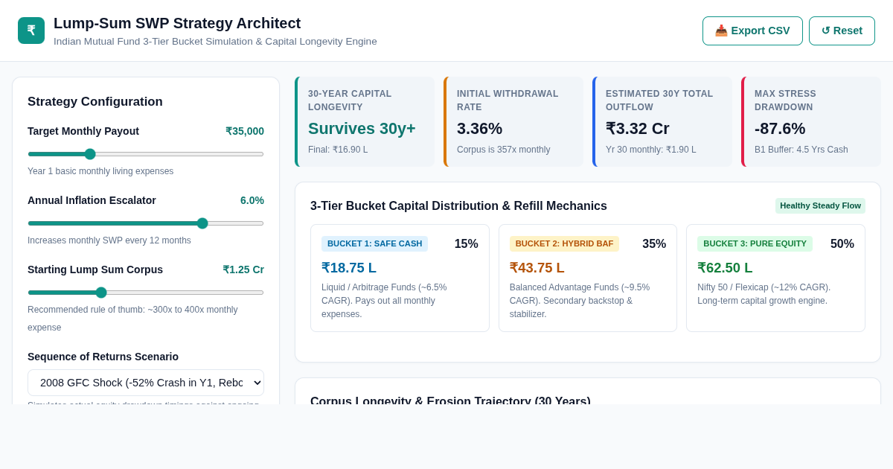This screenshot has height=469, width=893.
Task: Adjust the Annual Inflation Escalator slider
Action: 146,223
